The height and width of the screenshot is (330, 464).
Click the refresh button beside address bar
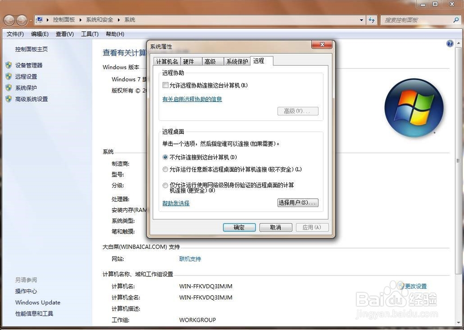click(371, 20)
